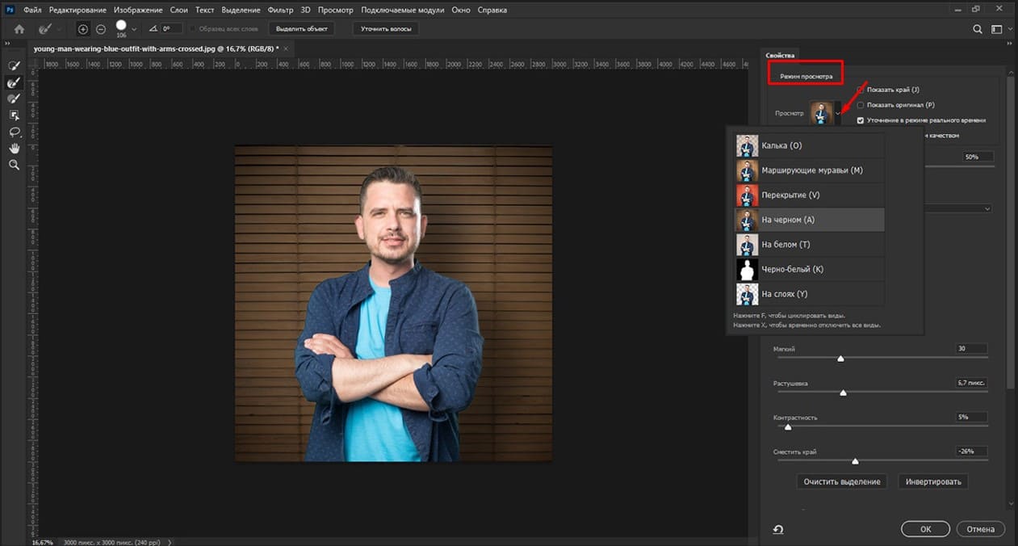Choose Перекрытие (V) view mode
The image size is (1018, 546).
pyautogui.click(x=810, y=195)
